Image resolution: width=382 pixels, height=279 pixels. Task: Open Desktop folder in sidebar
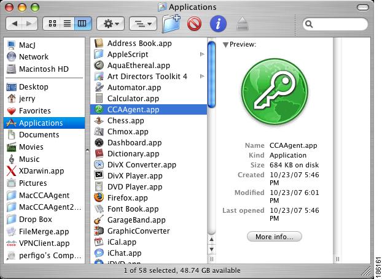[x=45, y=87]
